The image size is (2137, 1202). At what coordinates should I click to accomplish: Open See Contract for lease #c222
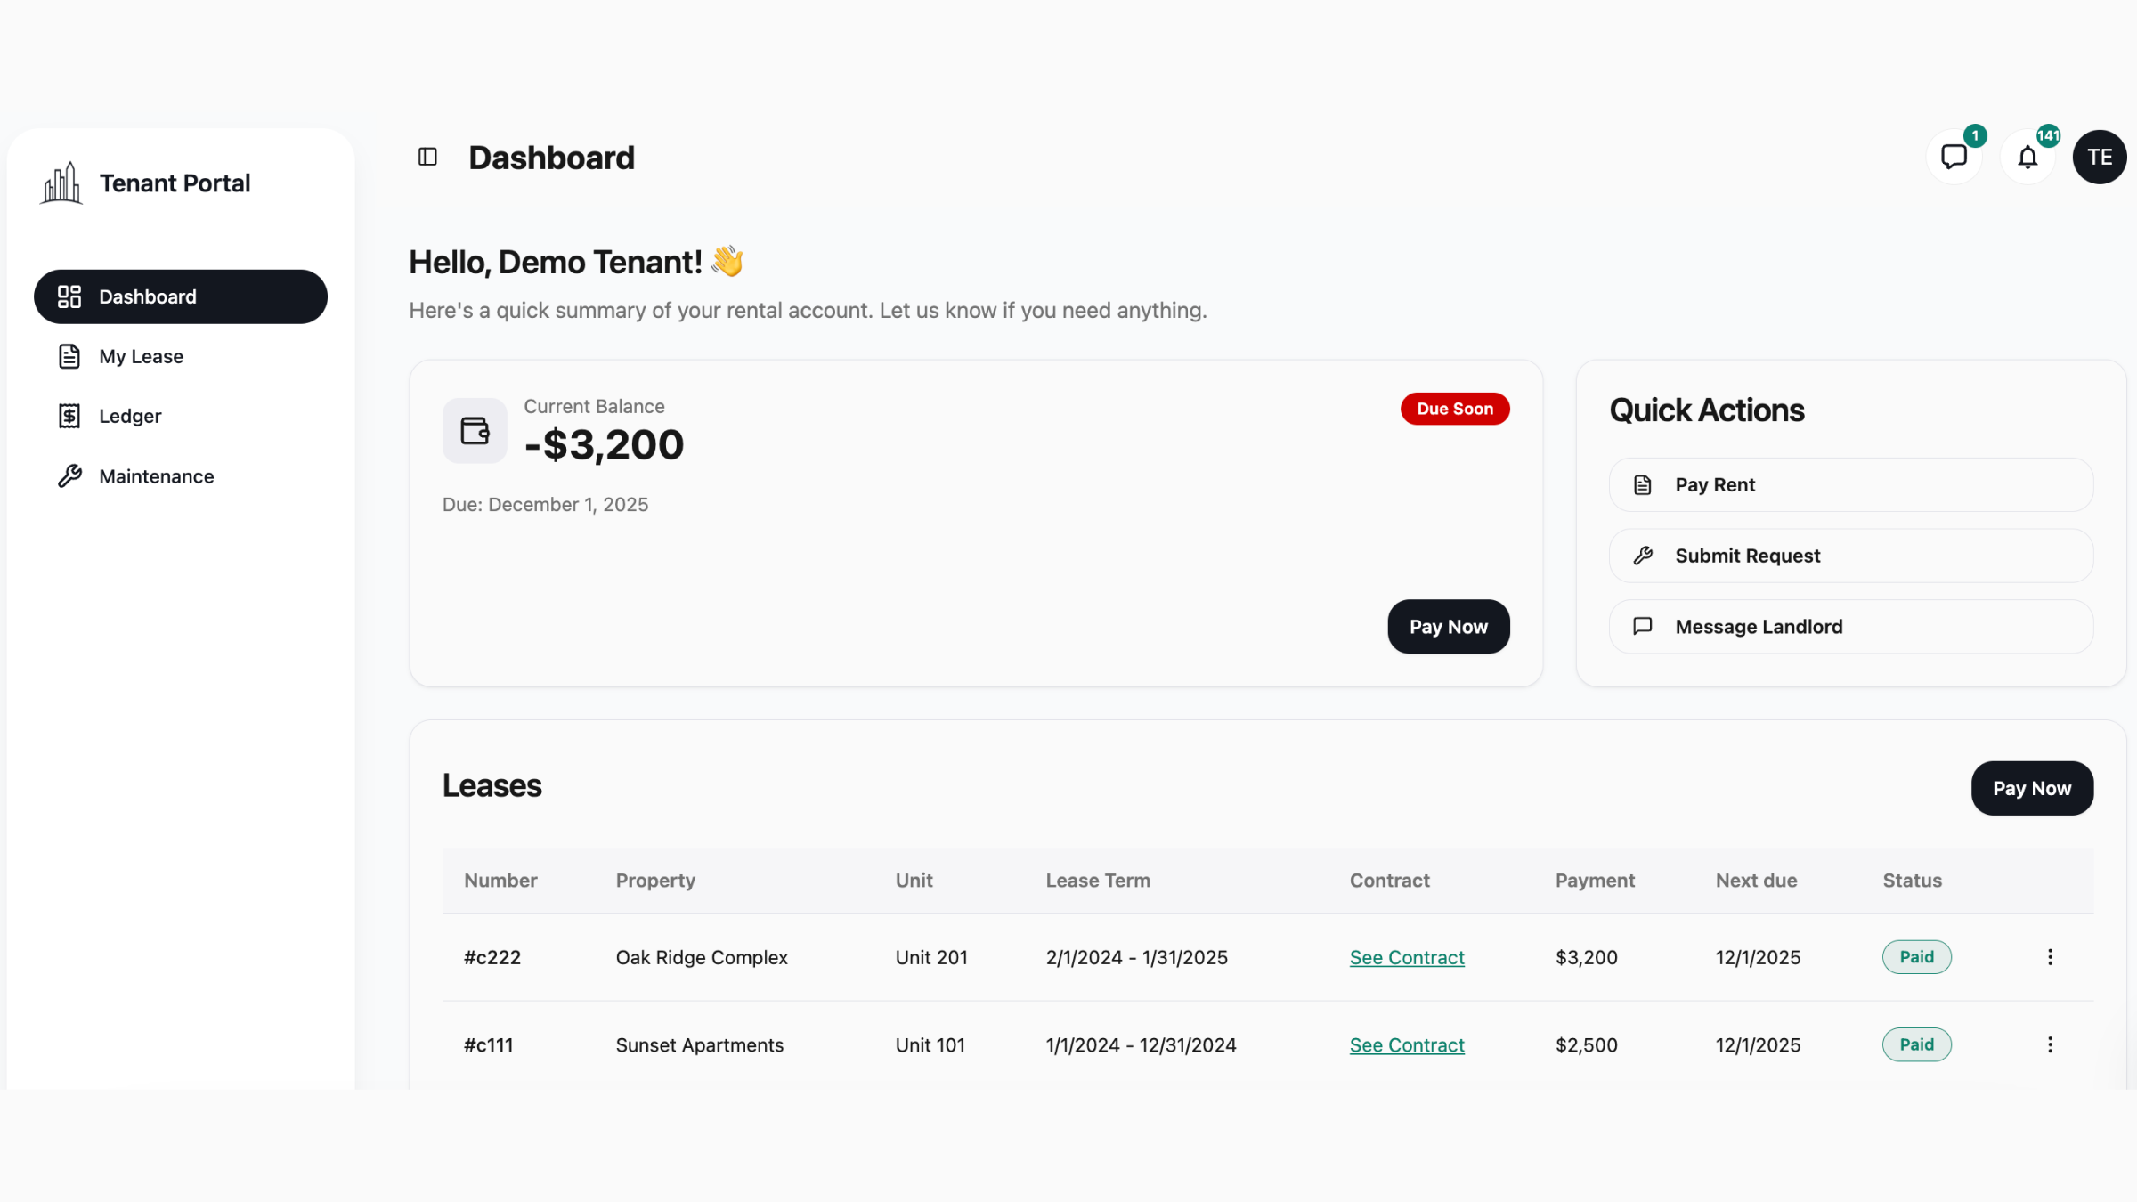(x=1406, y=958)
